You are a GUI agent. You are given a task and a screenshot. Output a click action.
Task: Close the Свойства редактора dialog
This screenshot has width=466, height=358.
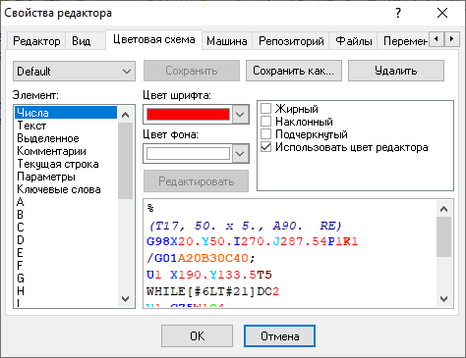pos(442,13)
